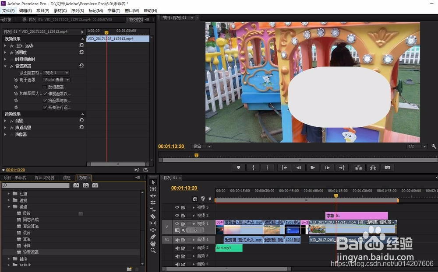The height and width of the screenshot is (272, 438).
Task: Switch to the 信息 tab
Action: click(67, 178)
